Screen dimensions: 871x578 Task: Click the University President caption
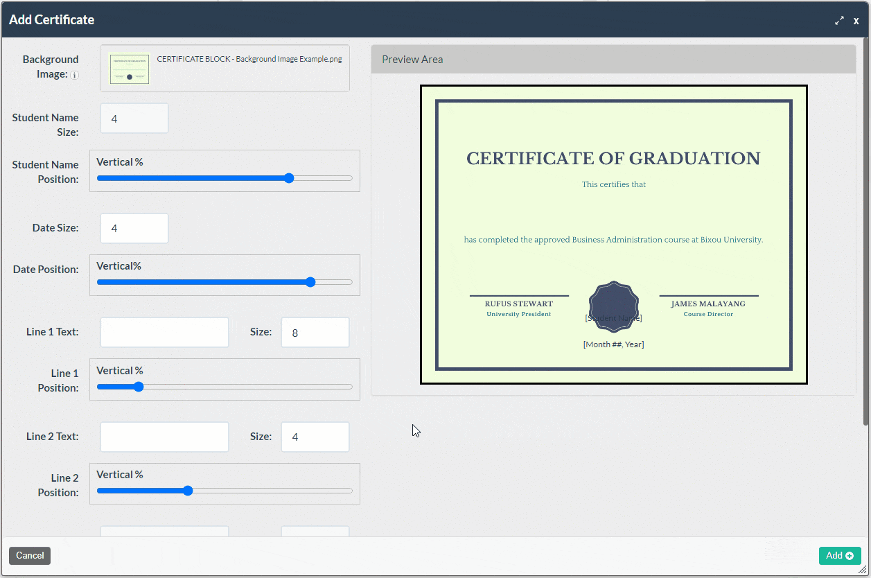[x=519, y=314]
